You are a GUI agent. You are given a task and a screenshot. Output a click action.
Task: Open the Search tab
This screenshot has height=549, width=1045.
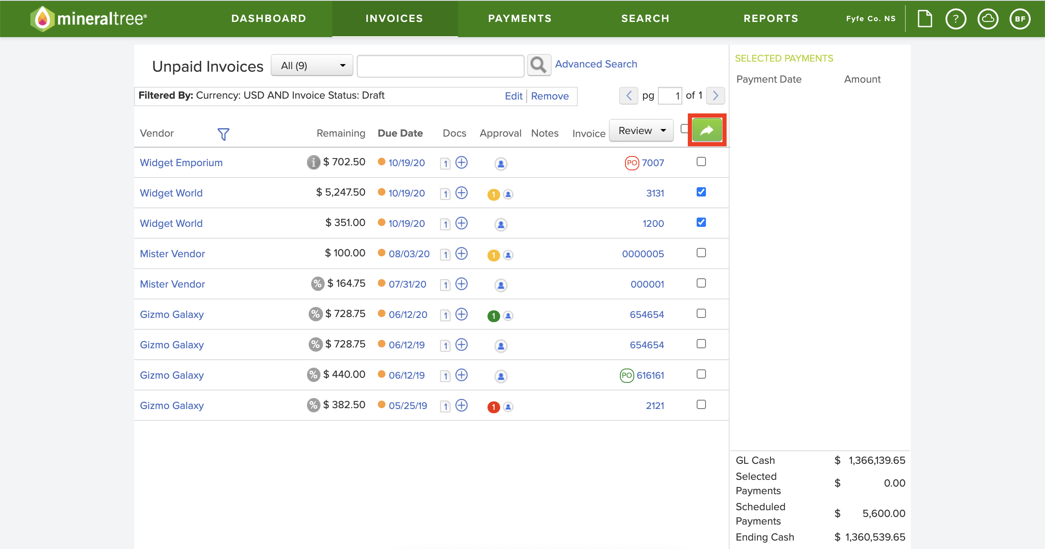[x=645, y=19]
